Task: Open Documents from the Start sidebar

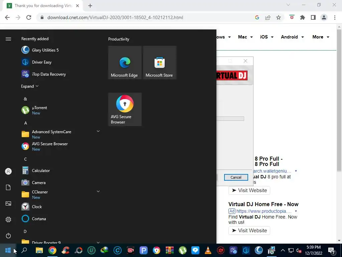Action: pos(8,187)
